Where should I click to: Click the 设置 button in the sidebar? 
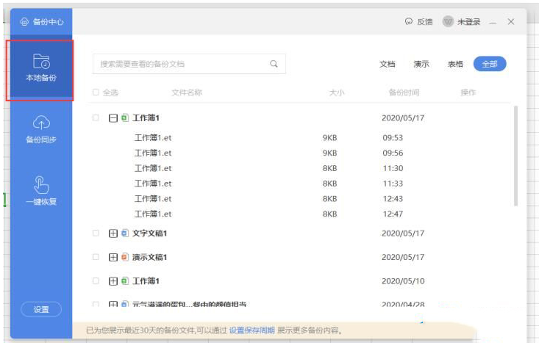point(41,310)
